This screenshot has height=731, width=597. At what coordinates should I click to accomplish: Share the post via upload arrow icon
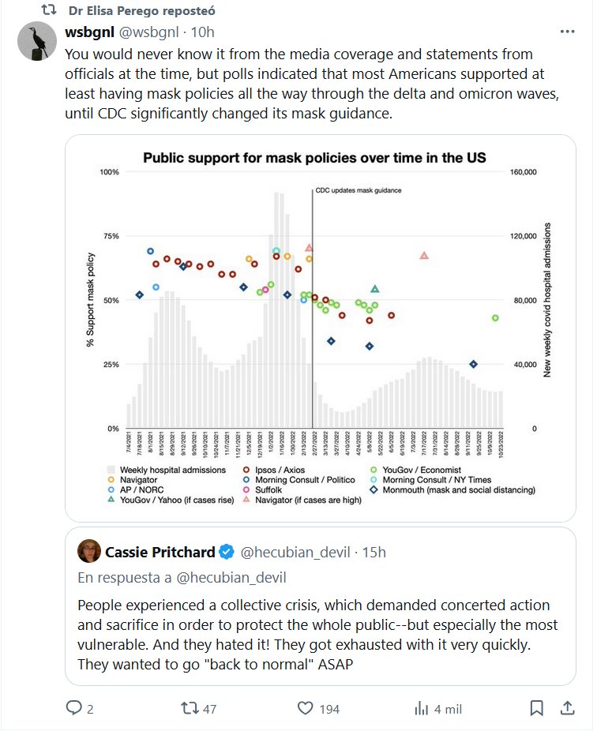(568, 708)
